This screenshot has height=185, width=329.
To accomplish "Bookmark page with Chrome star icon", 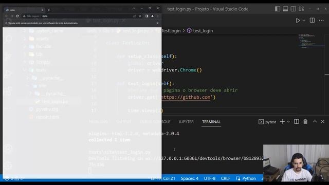I will (140, 16).
